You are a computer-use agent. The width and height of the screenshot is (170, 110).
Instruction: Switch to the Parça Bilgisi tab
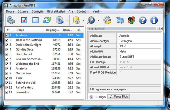tap(119, 96)
